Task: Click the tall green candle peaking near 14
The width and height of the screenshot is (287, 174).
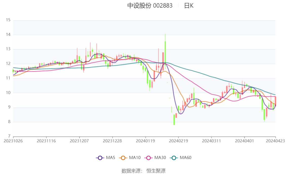Action: (x=165, y=53)
